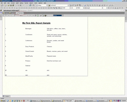127x102 pixels.
Task: Click the Print Preview layout icon
Action: click(x=43, y=16)
